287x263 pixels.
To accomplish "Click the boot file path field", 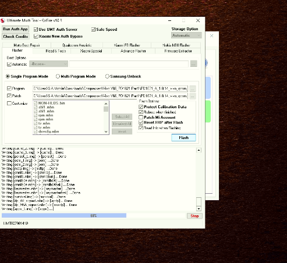I will click(x=129, y=64).
